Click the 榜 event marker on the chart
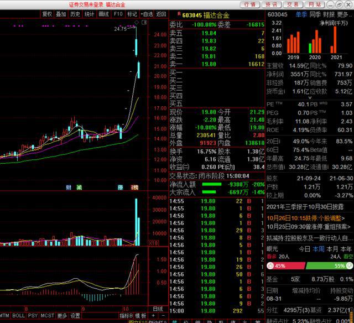Viewport: 354px width, 323px height. point(134,187)
